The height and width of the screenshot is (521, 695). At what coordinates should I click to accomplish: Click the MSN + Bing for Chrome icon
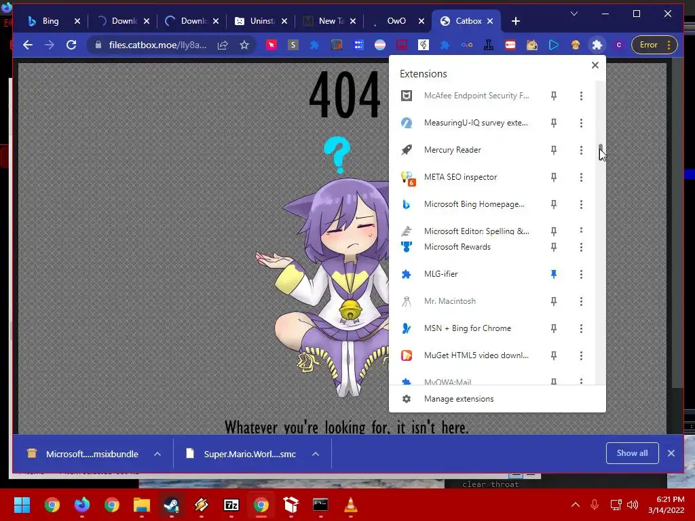pyautogui.click(x=407, y=328)
